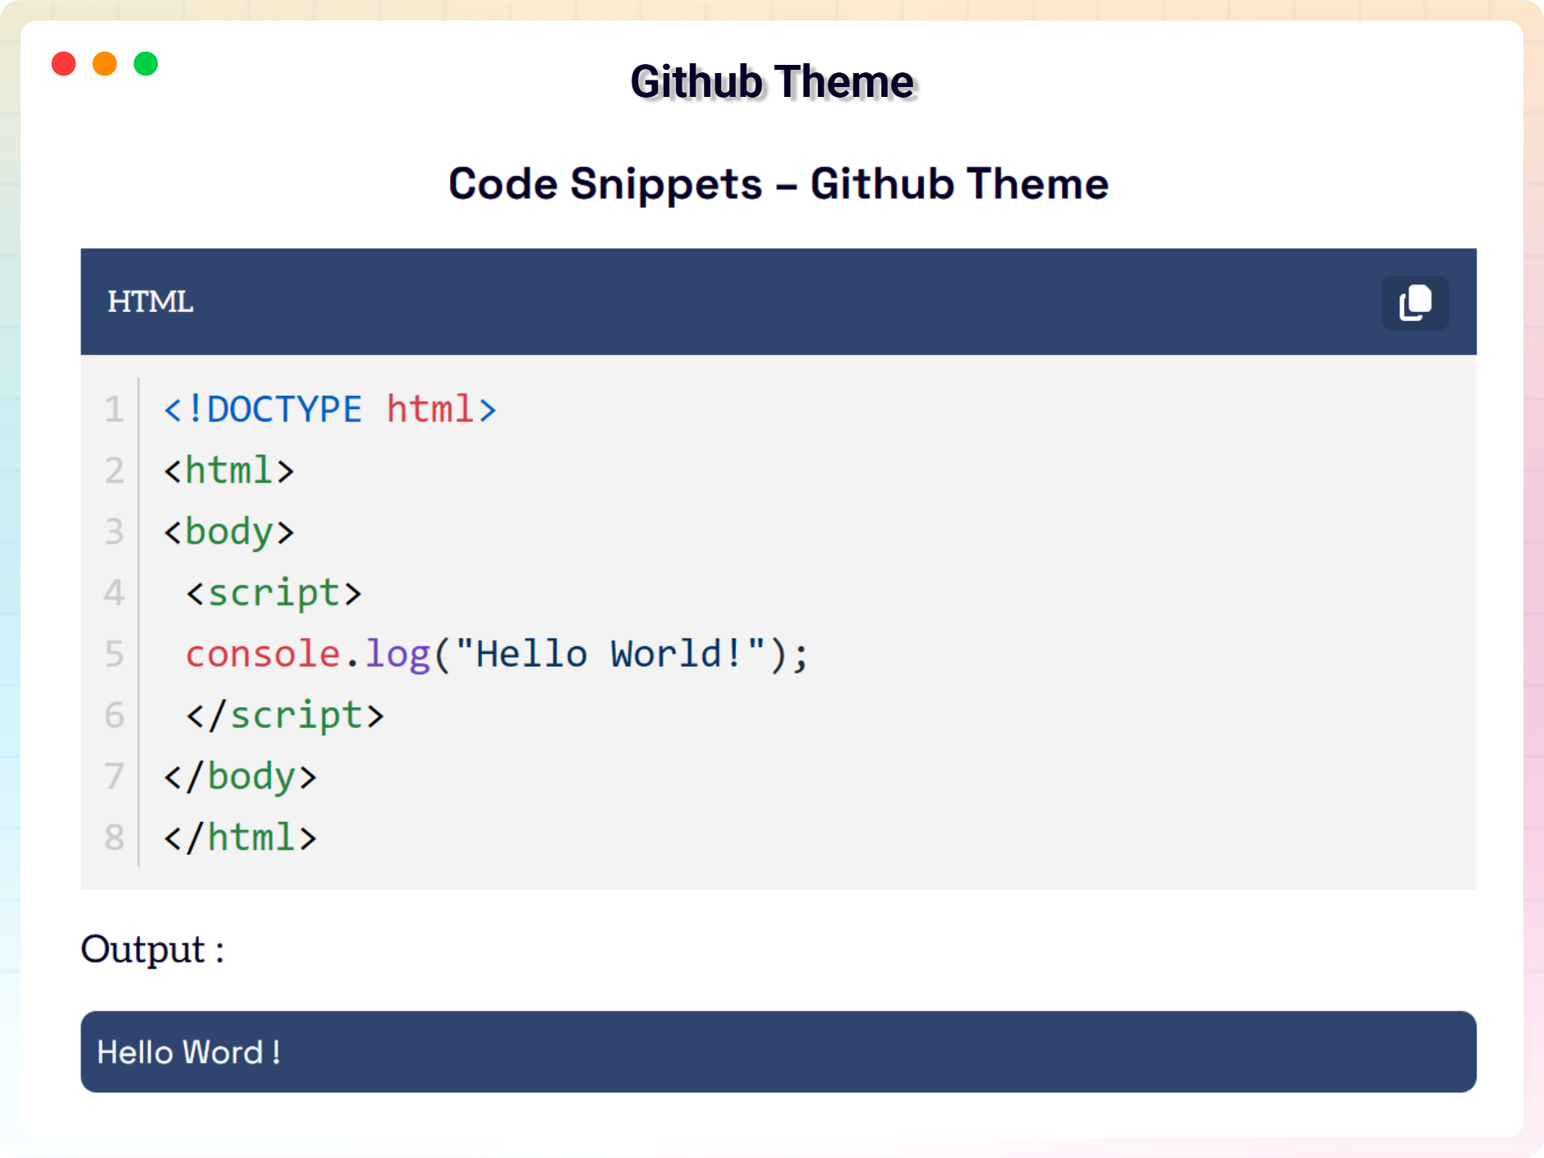Image resolution: width=1544 pixels, height=1158 pixels.
Task: Click the red traffic light button
Action: click(x=64, y=63)
